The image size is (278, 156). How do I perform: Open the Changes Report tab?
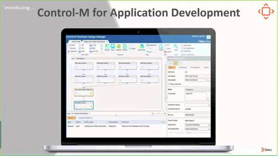tap(85, 118)
